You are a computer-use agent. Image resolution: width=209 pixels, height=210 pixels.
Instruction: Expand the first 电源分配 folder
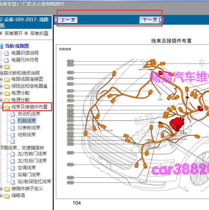[x=1, y=93]
